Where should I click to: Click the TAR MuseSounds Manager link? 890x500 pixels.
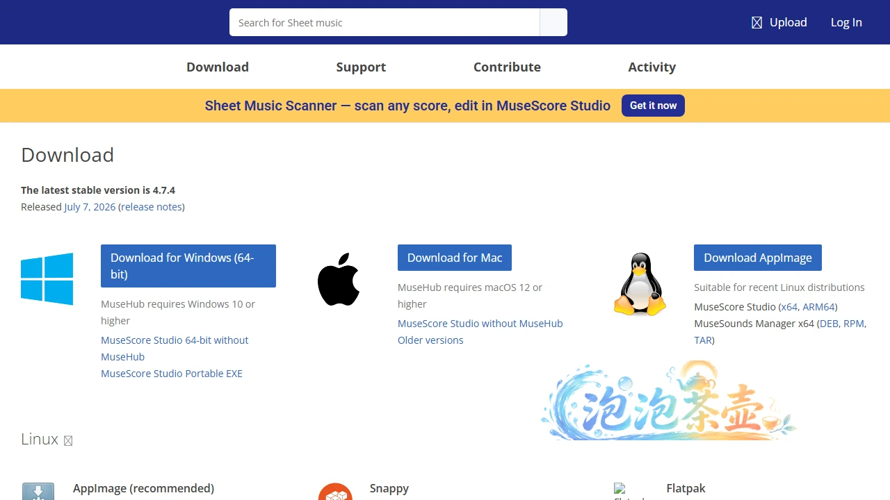click(702, 340)
